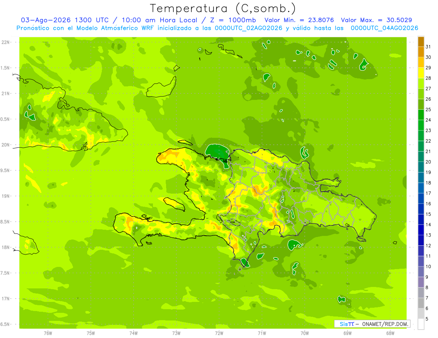Screen dimensions: 438x338
Task: Click the 20N latitude label
Action: (6, 145)
